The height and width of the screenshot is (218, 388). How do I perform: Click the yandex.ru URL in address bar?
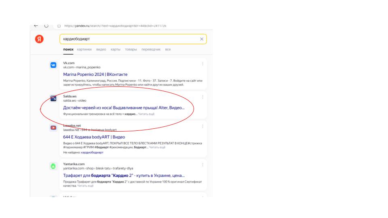(115, 26)
